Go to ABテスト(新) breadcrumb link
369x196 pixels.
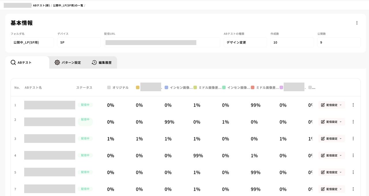[x=41, y=5]
